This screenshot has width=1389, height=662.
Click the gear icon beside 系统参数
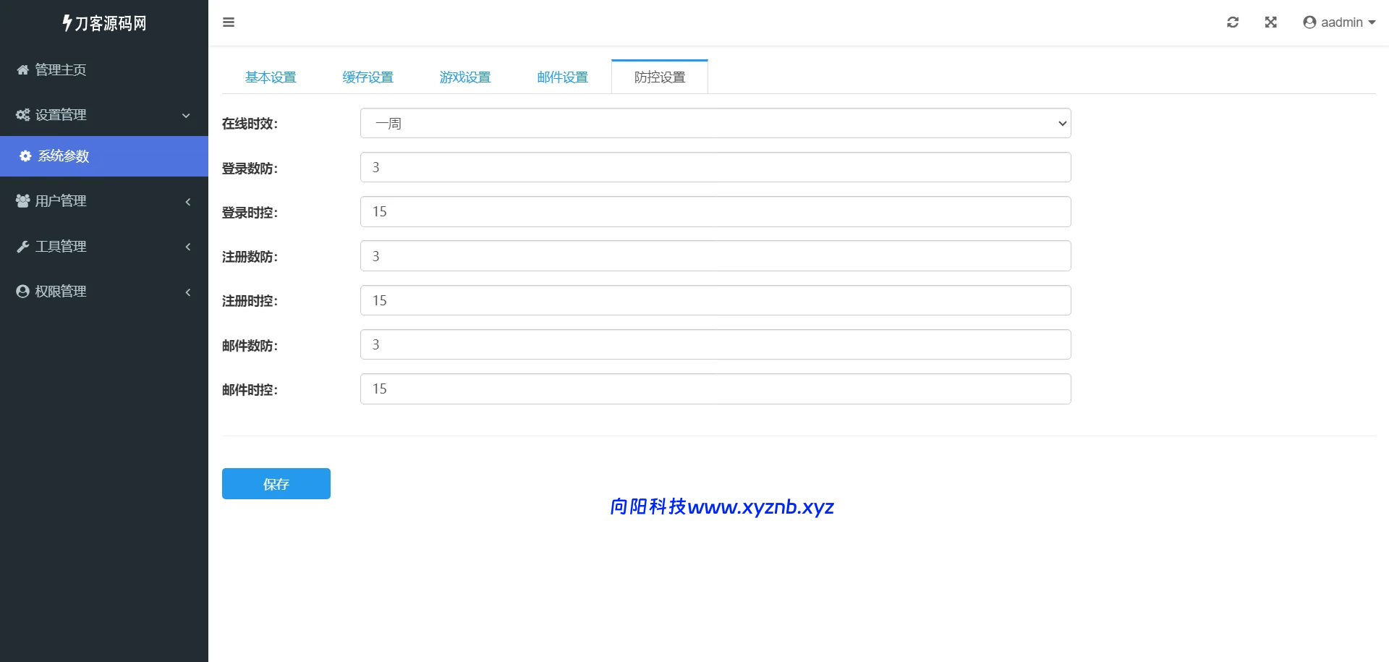point(24,156)
